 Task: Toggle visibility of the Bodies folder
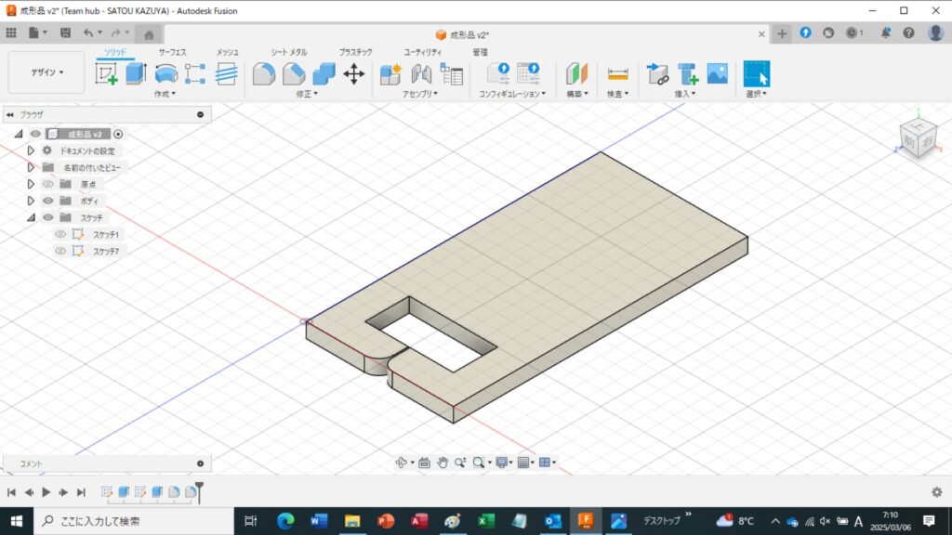(48, 201)
